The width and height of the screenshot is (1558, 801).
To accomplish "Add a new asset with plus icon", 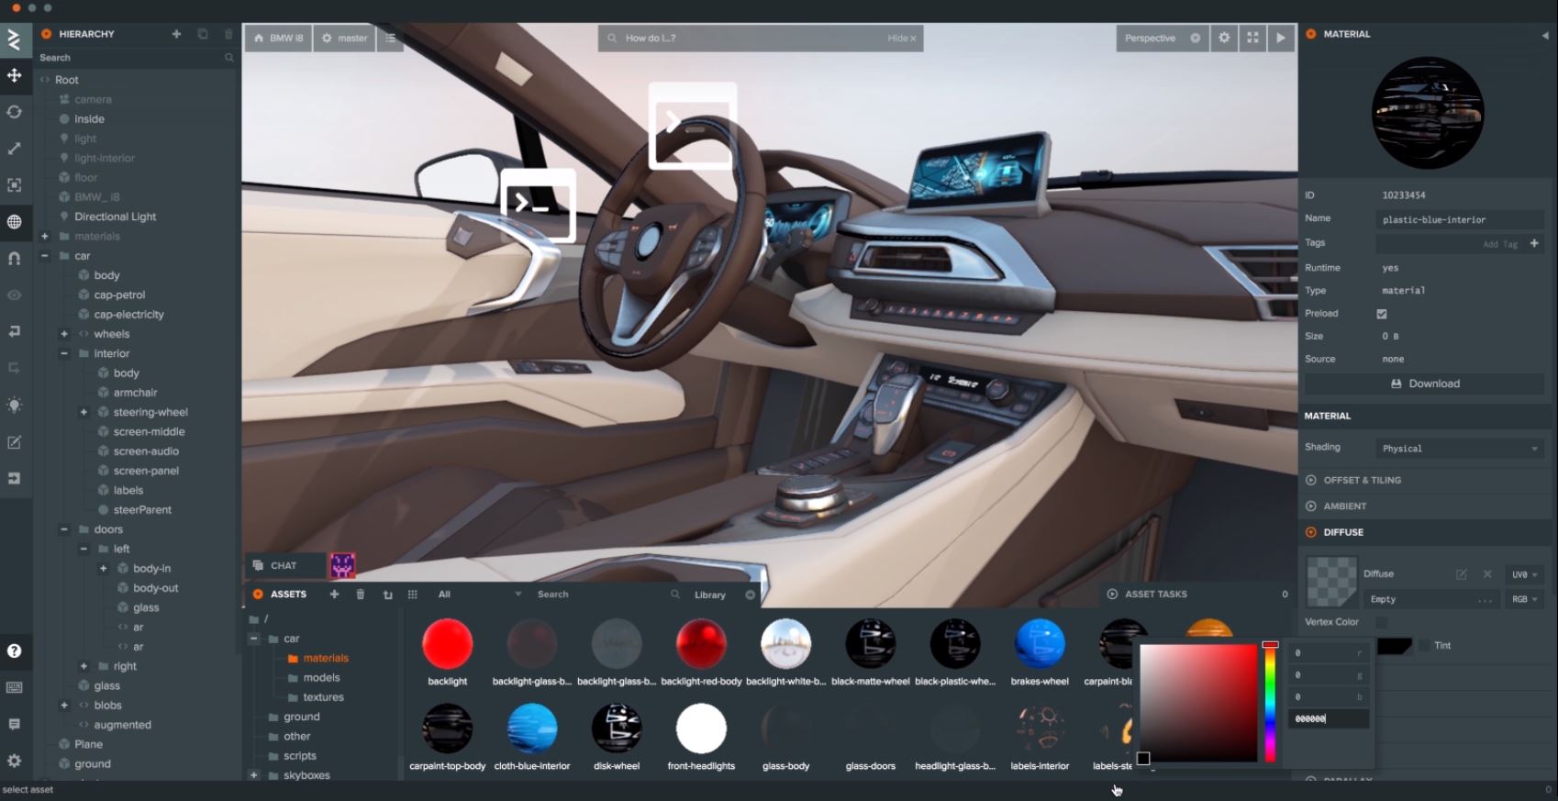I will click(334, 595).
